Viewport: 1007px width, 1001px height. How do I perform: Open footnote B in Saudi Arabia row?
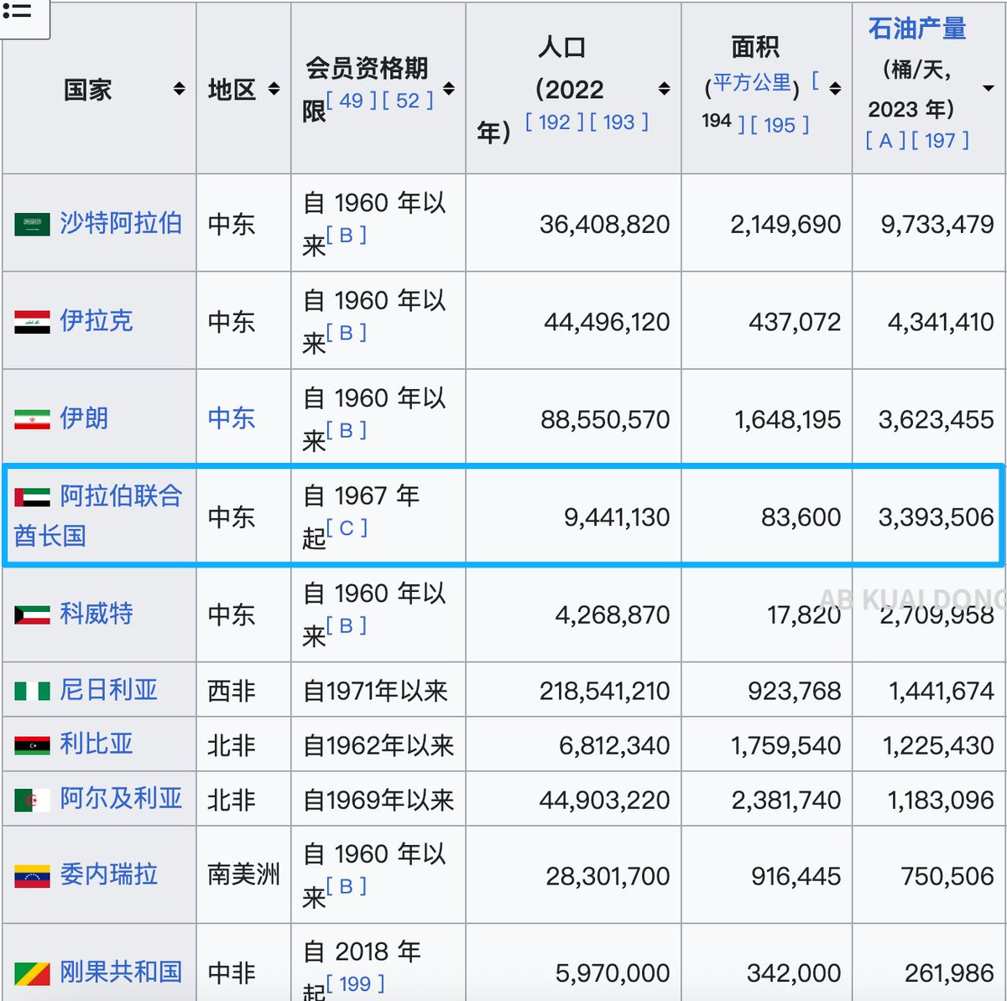coord(347,236)
